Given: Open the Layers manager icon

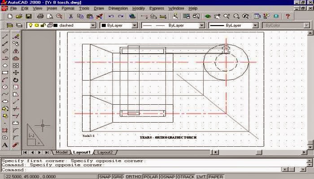Looking at the screenshot, I should pyautogui.click(x=9, y=26).
